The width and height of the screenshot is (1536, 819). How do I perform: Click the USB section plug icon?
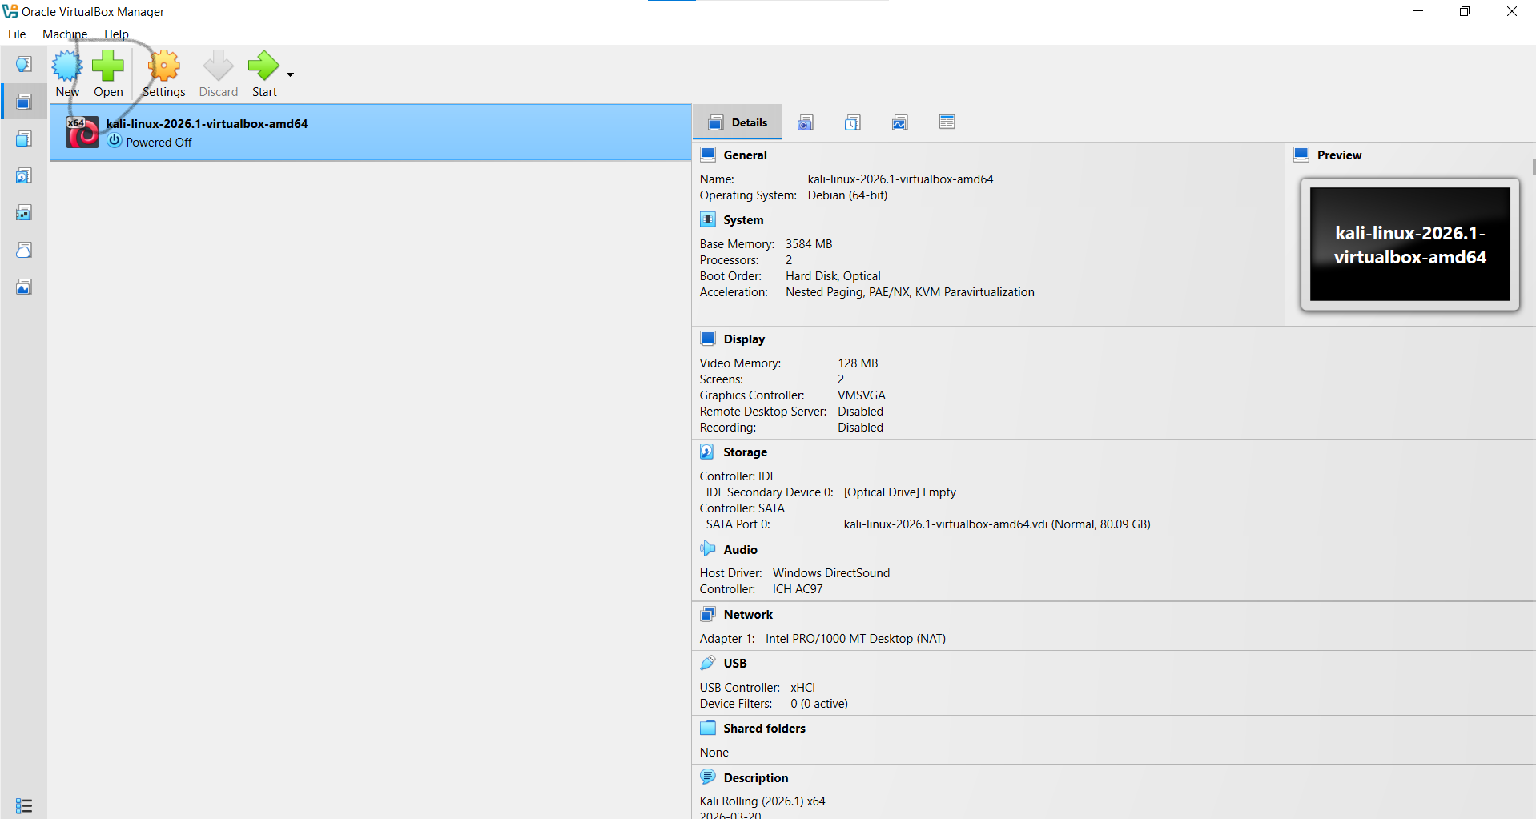(x=708, y=663)
